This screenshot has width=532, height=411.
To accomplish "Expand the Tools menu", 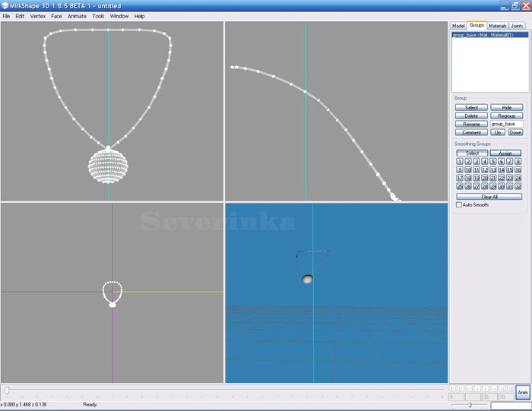I will pyautogui.click(x=98, y=16).
